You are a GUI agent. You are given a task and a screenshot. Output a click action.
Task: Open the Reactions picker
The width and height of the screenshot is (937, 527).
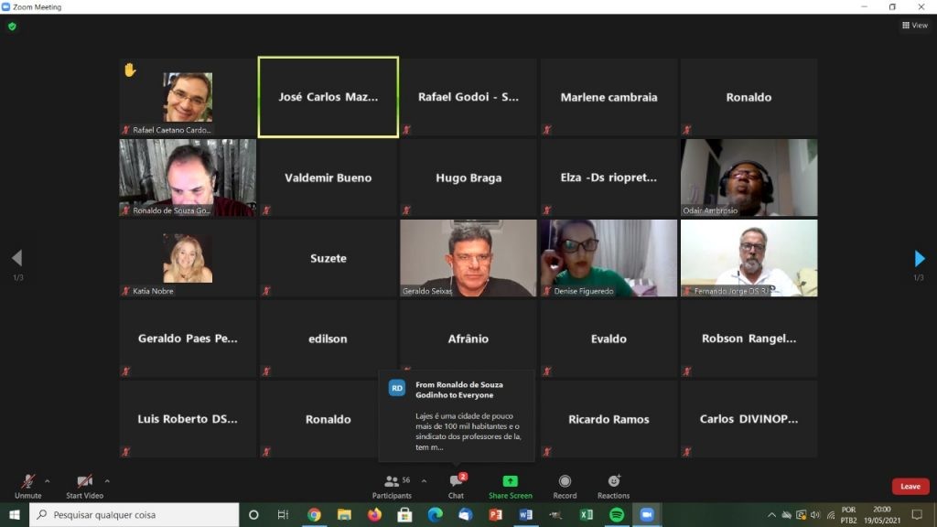613,484
